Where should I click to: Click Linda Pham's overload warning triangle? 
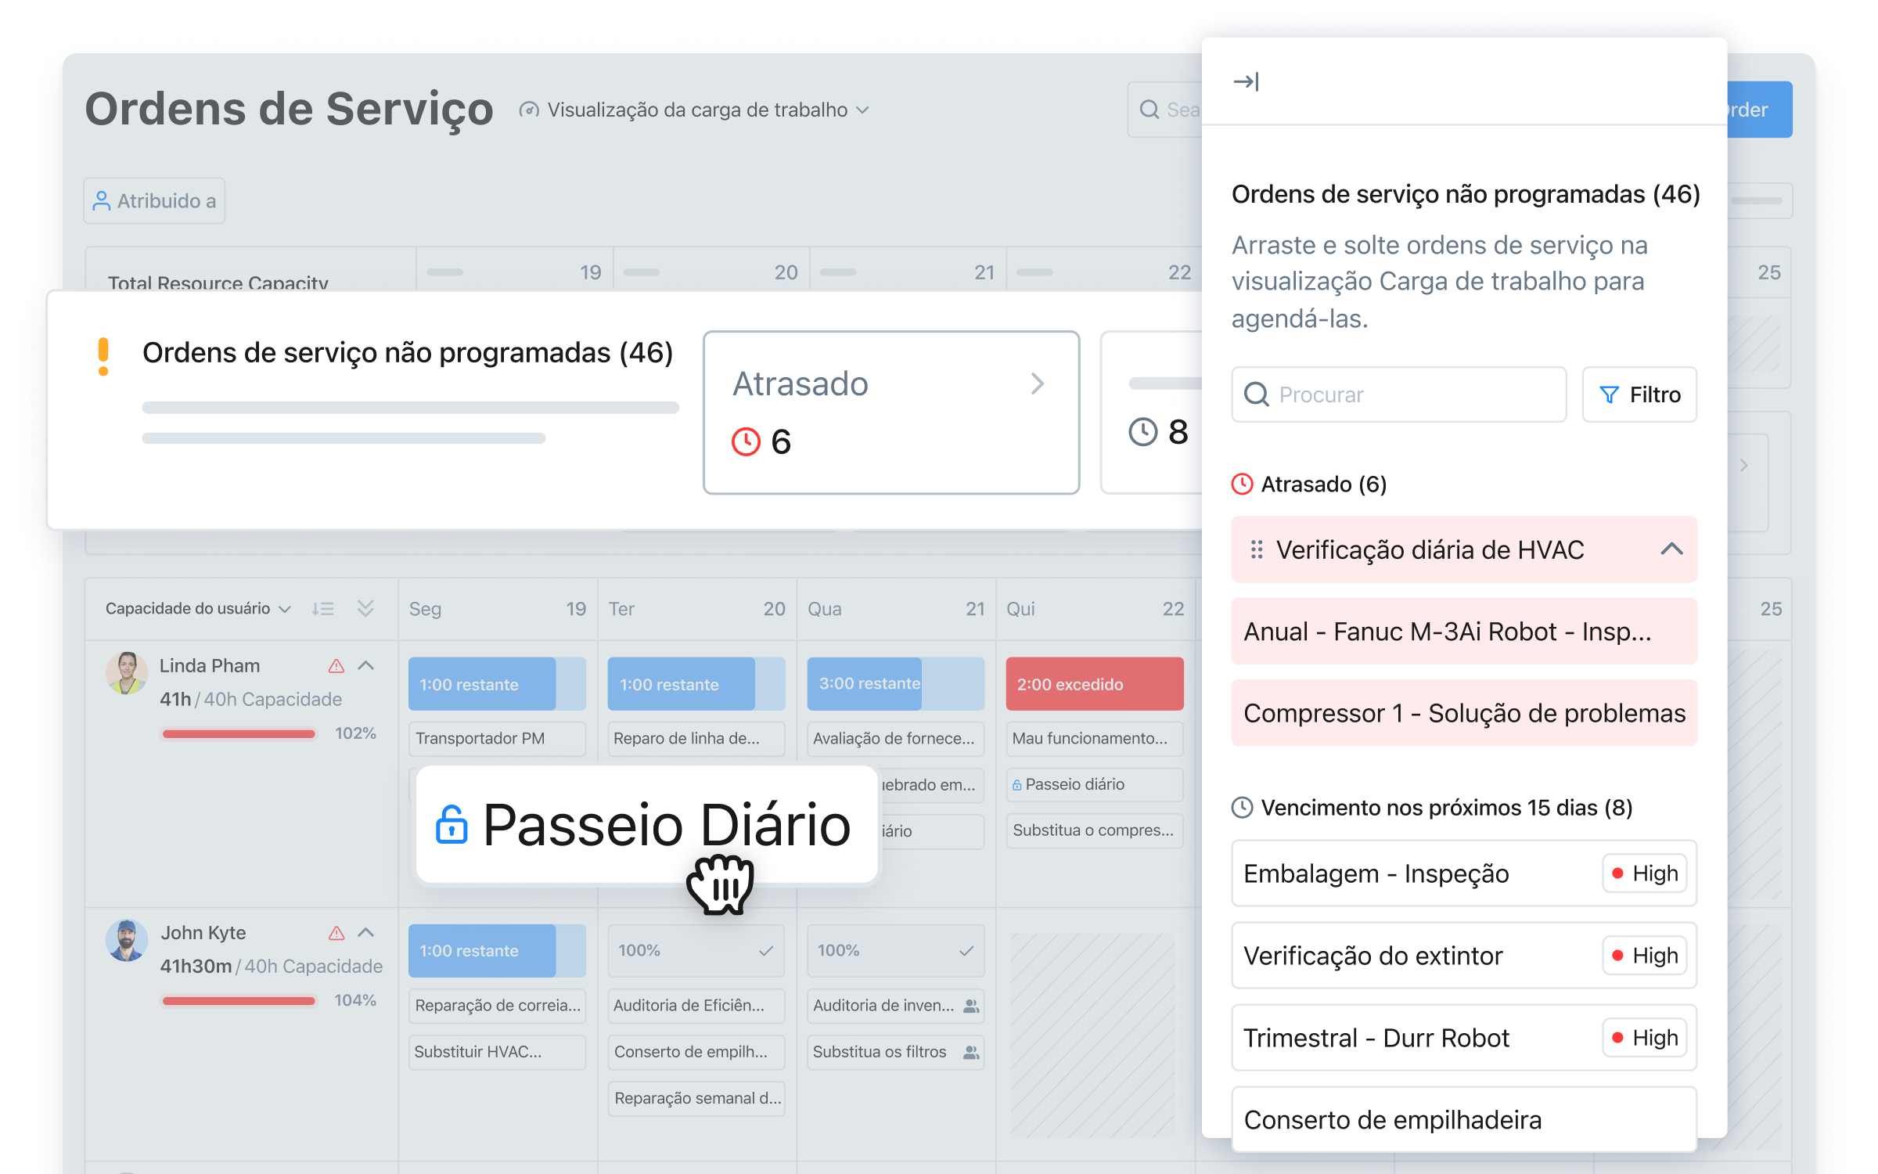[x=336, y=666]
